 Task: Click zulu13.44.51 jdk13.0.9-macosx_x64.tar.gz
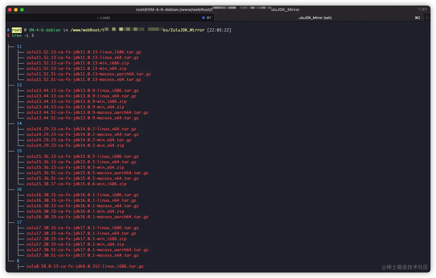[83, 118]
